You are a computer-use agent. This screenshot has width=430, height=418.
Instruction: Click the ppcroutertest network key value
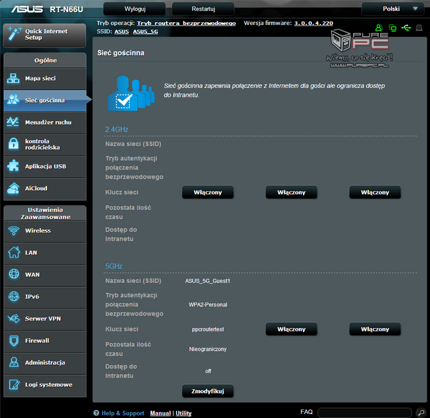[208, 329]
